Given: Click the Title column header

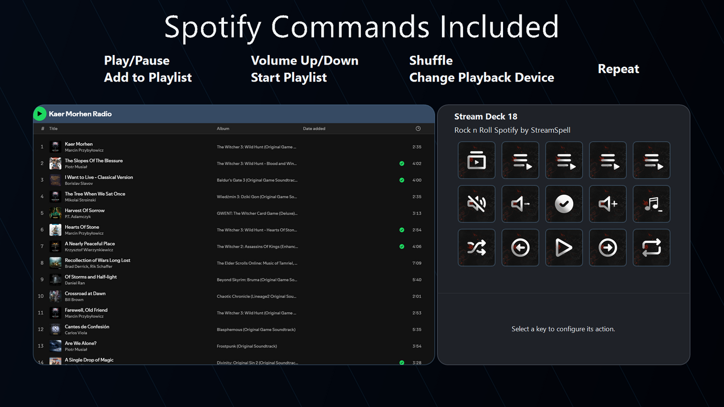Looking at the screenshot, I should [x=53, y=129].
